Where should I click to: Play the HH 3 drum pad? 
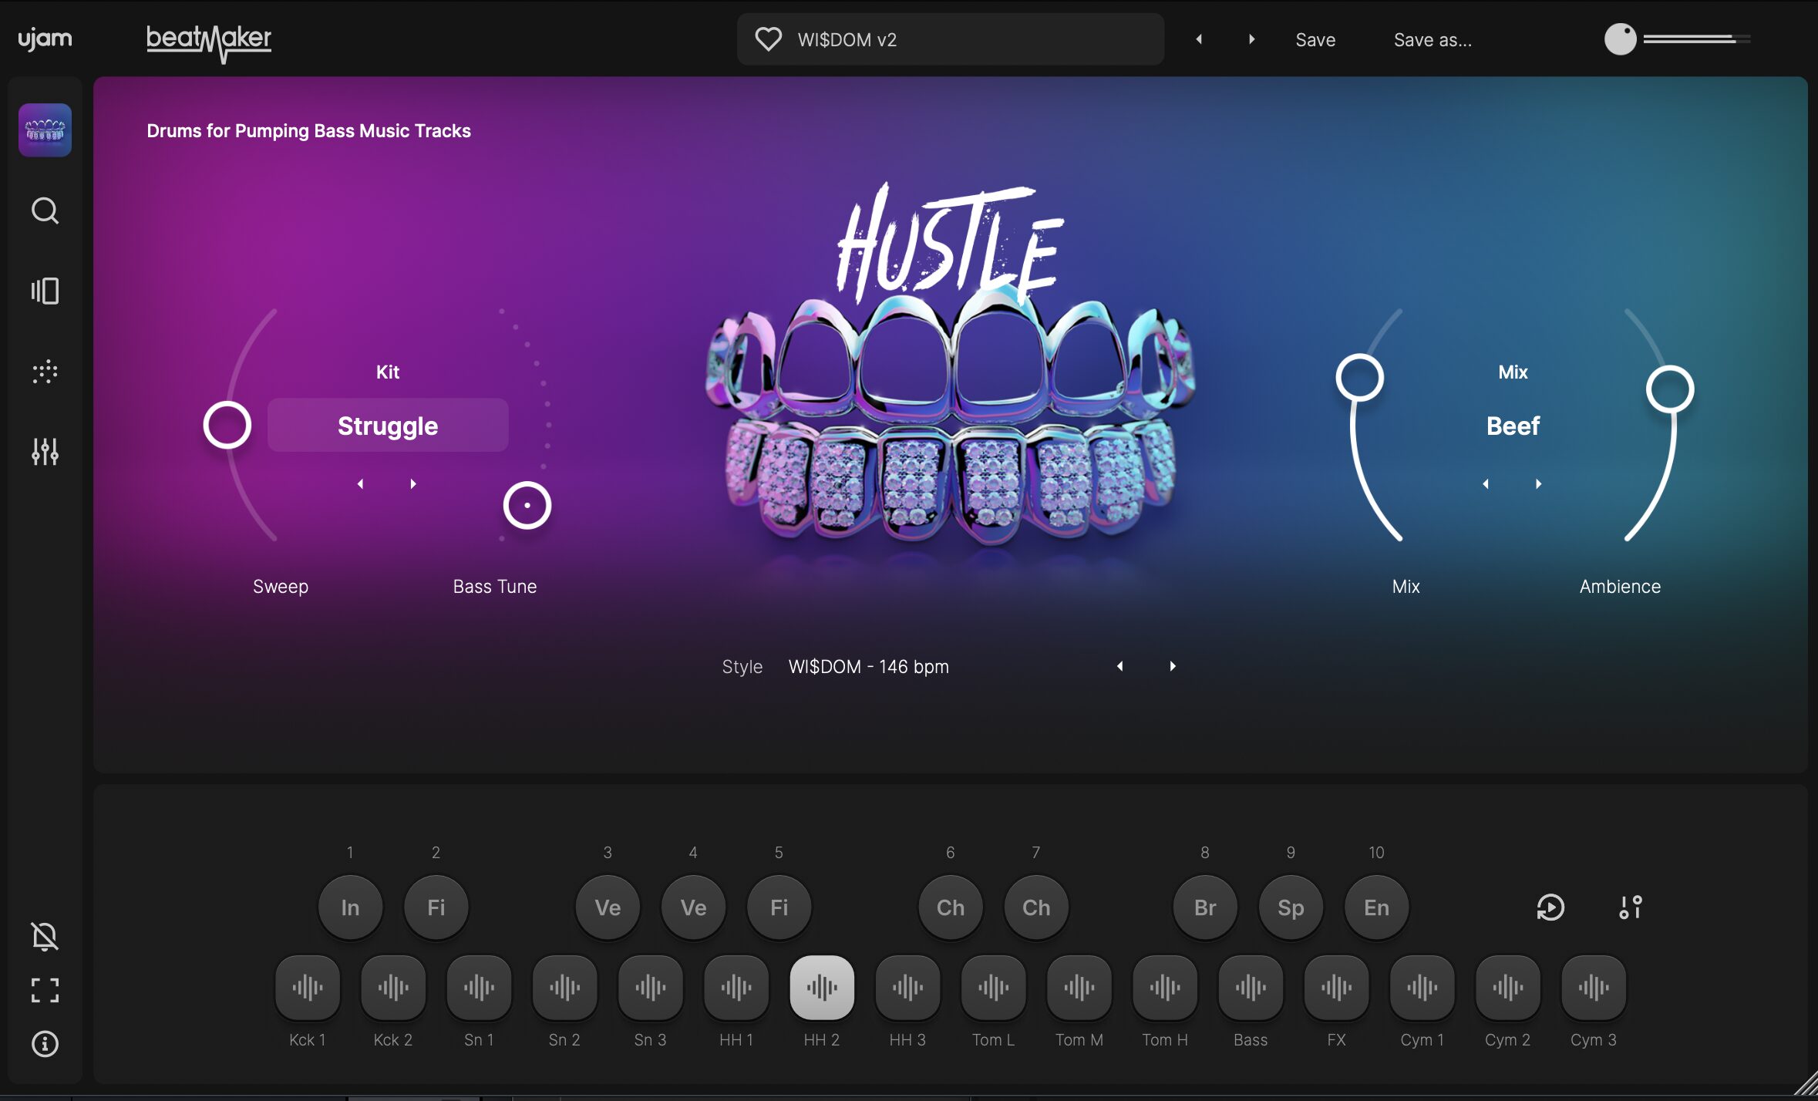point(907,988)
